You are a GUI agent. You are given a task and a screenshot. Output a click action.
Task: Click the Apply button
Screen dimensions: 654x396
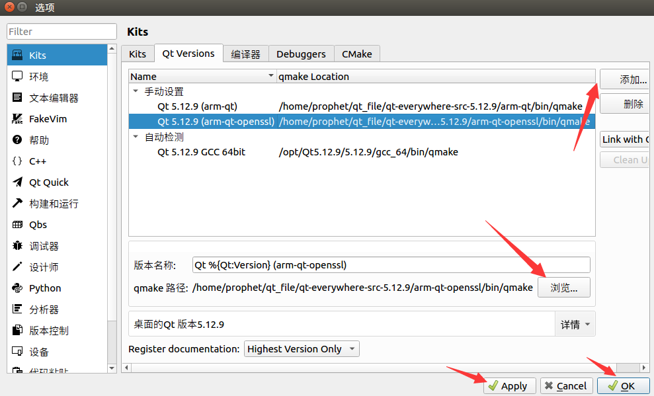509,385
